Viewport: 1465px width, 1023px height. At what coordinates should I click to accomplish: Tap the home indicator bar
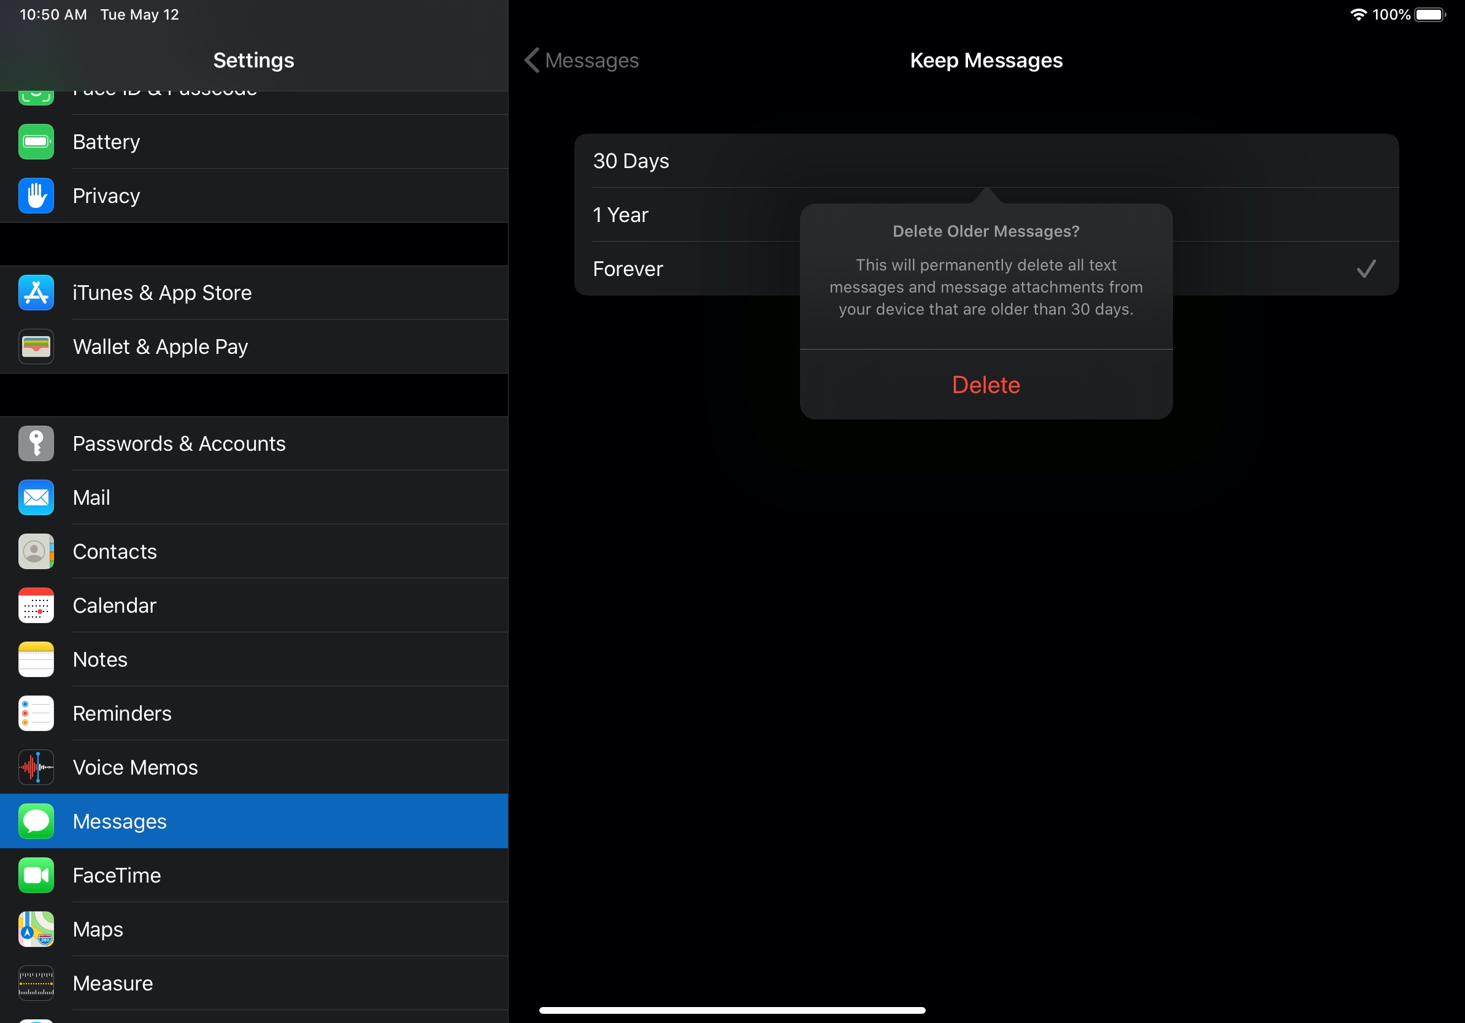[731, 1010]
